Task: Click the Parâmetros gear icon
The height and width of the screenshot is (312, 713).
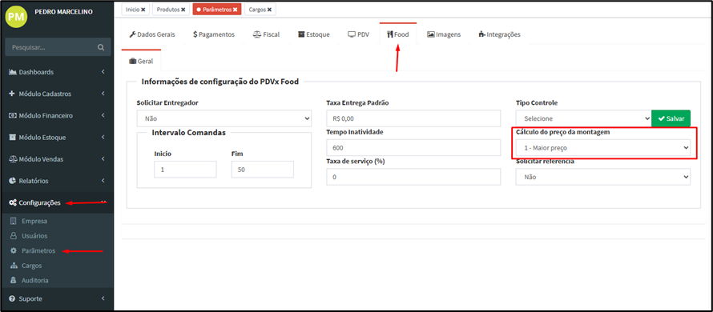Action: (x=13, y=250)
